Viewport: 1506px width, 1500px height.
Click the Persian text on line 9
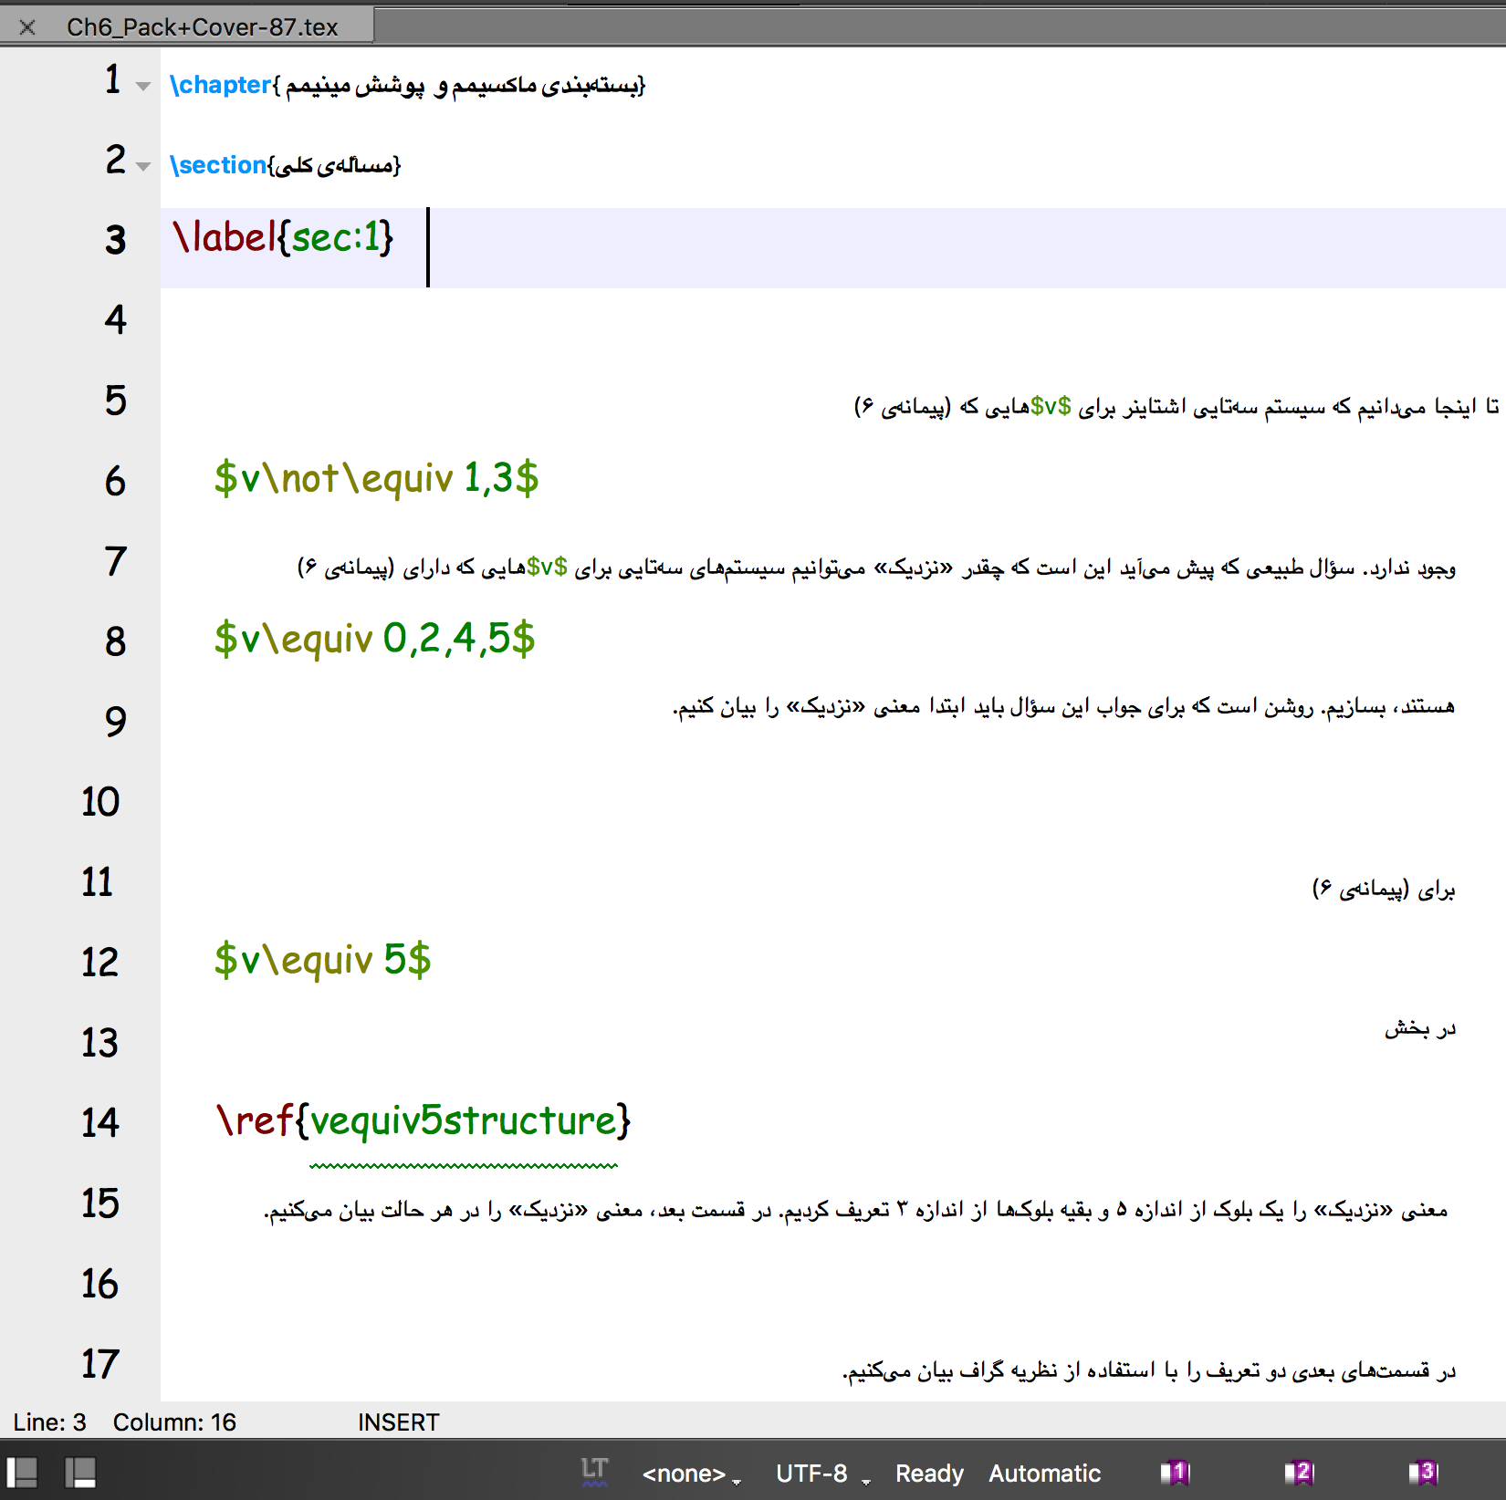(1063, 707)
